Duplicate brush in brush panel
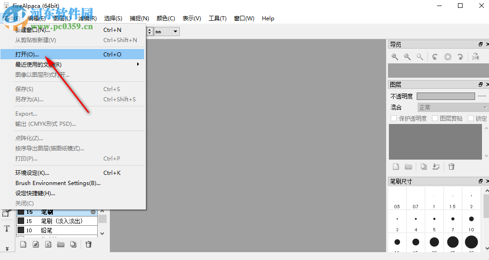Image resolution: width=489 pixels, height=260 pixels. [x=73, y=244]
